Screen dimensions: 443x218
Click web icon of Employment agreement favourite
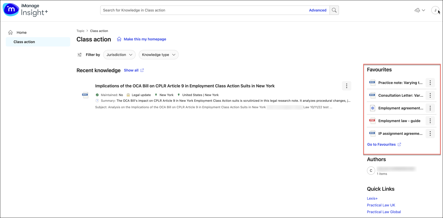tap(372, 108)
